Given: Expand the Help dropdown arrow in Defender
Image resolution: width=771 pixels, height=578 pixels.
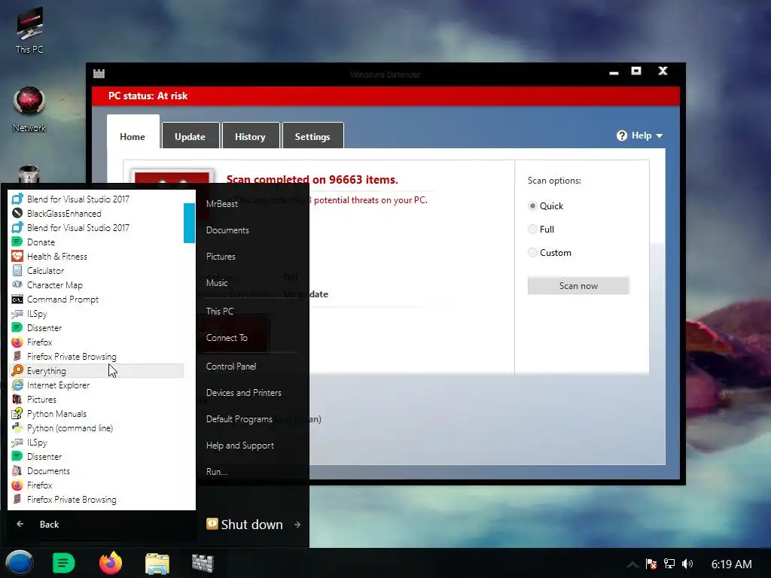Looking at the screenshot, I should (660, 136).
